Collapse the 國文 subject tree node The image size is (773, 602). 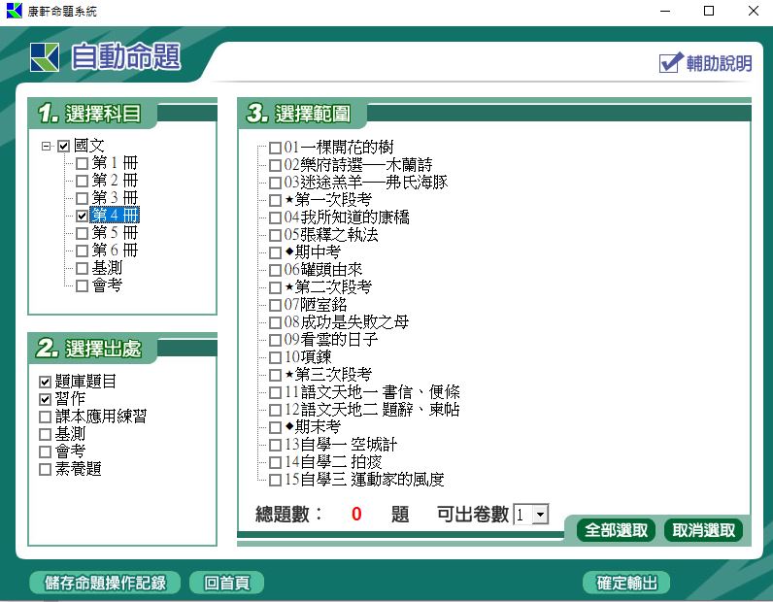coord(46,146)
